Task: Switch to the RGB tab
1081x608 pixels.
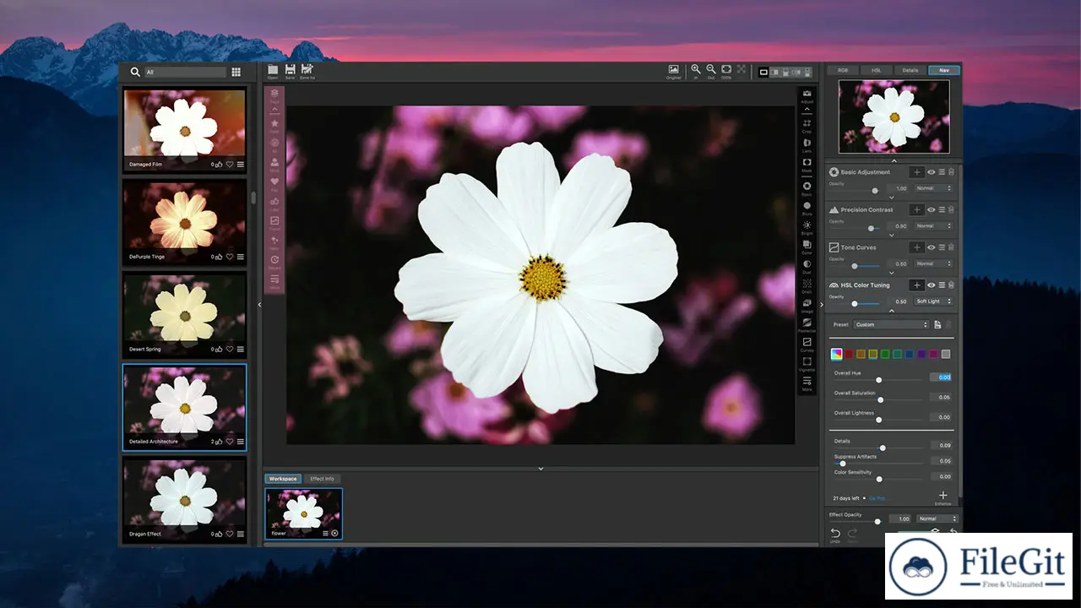Action: tap(843, 70)
